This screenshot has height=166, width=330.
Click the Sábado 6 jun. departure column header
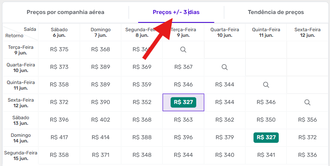click(x=59, y=32)
